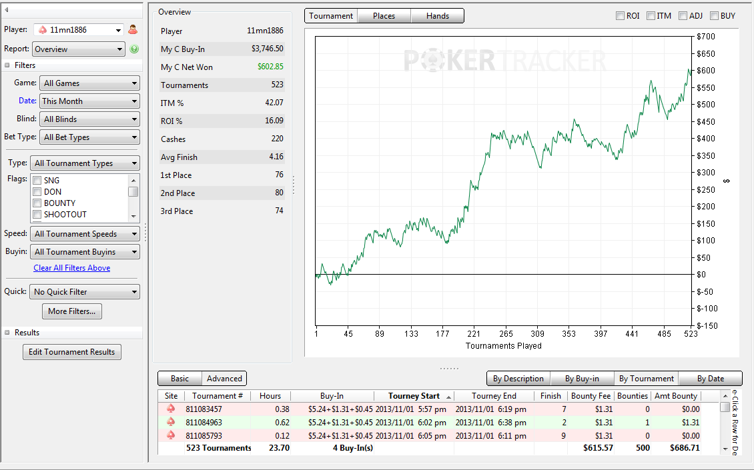The image size is (754, 470).
Task: Sort table by Hours column
Action: pos(270,396)
